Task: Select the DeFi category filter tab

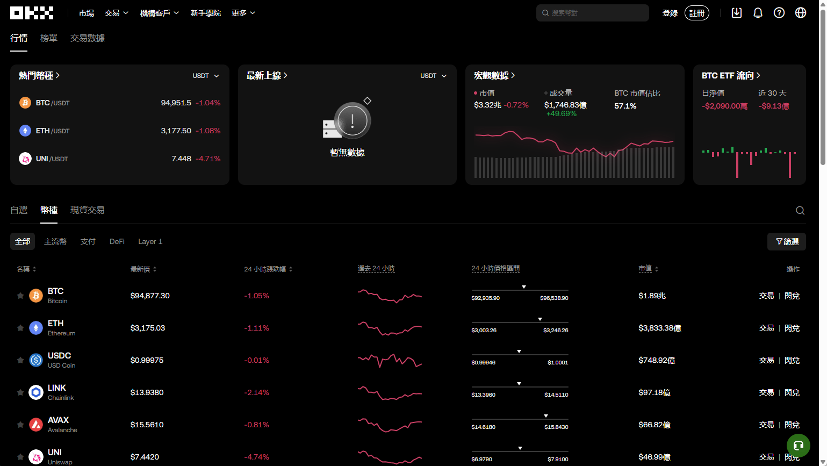Action: coord(117,242)
